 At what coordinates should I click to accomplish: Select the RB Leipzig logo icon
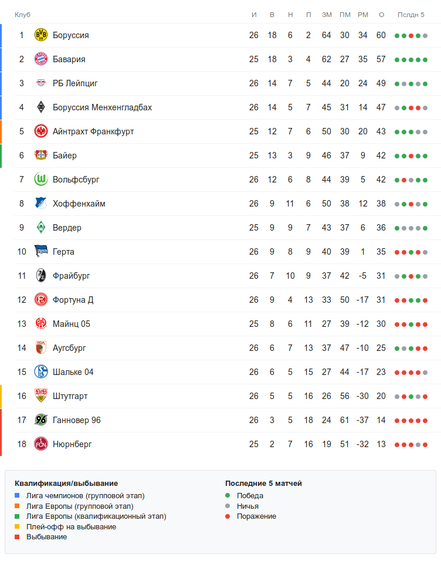tap(40, 83)
